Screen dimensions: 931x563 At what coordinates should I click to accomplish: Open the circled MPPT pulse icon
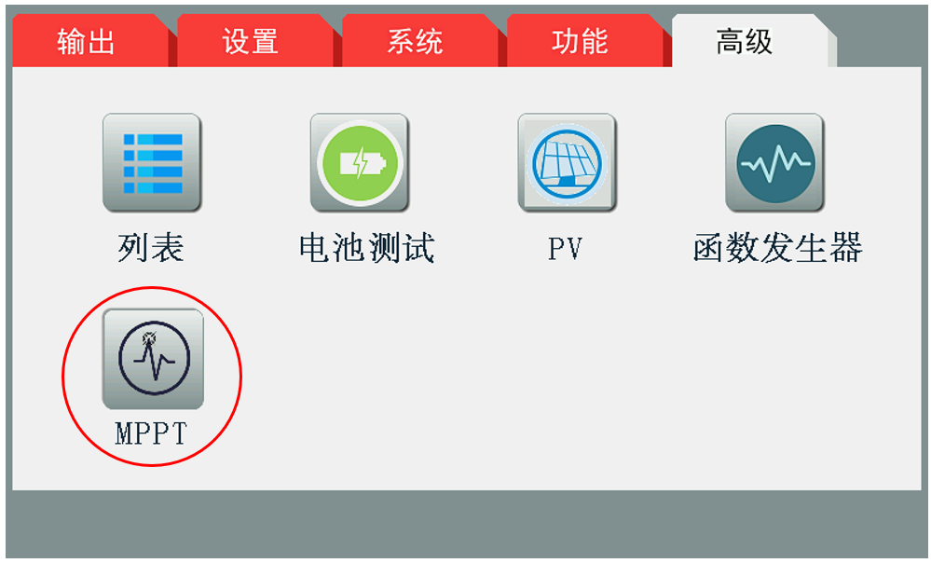tap(153, 359)
